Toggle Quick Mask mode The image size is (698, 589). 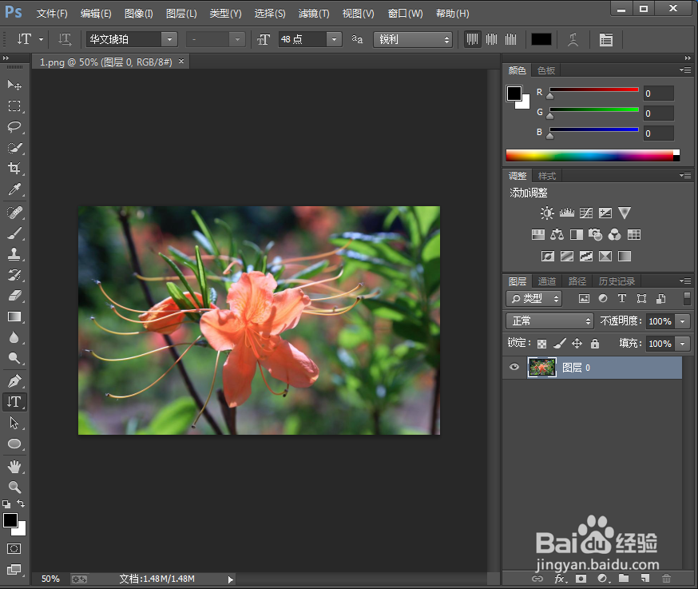14,548
